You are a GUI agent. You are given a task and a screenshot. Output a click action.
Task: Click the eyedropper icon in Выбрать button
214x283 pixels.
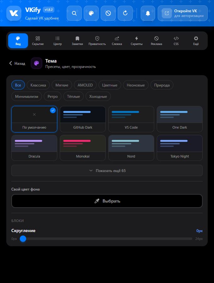[97, 201]
